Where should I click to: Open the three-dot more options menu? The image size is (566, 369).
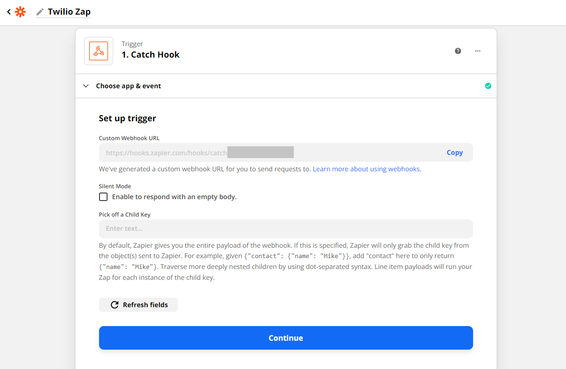pos(478,51)
